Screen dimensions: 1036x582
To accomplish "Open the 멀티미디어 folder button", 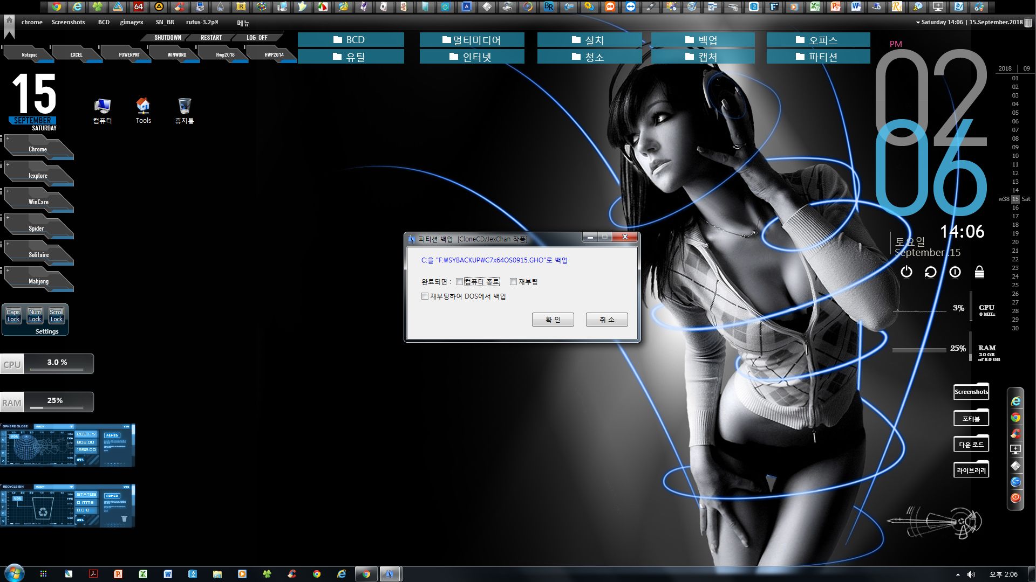I will click(472, 40).
